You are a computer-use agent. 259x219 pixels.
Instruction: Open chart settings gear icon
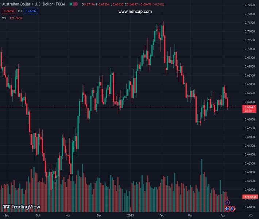tap(250, 216)
